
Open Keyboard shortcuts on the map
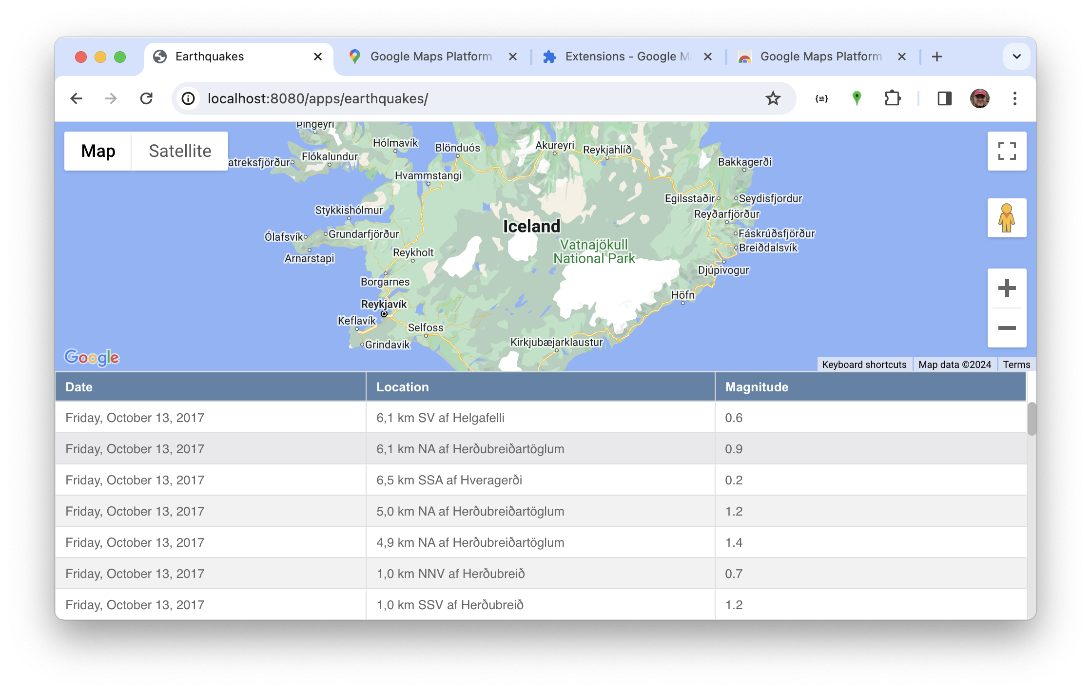[x=864, y=365]
